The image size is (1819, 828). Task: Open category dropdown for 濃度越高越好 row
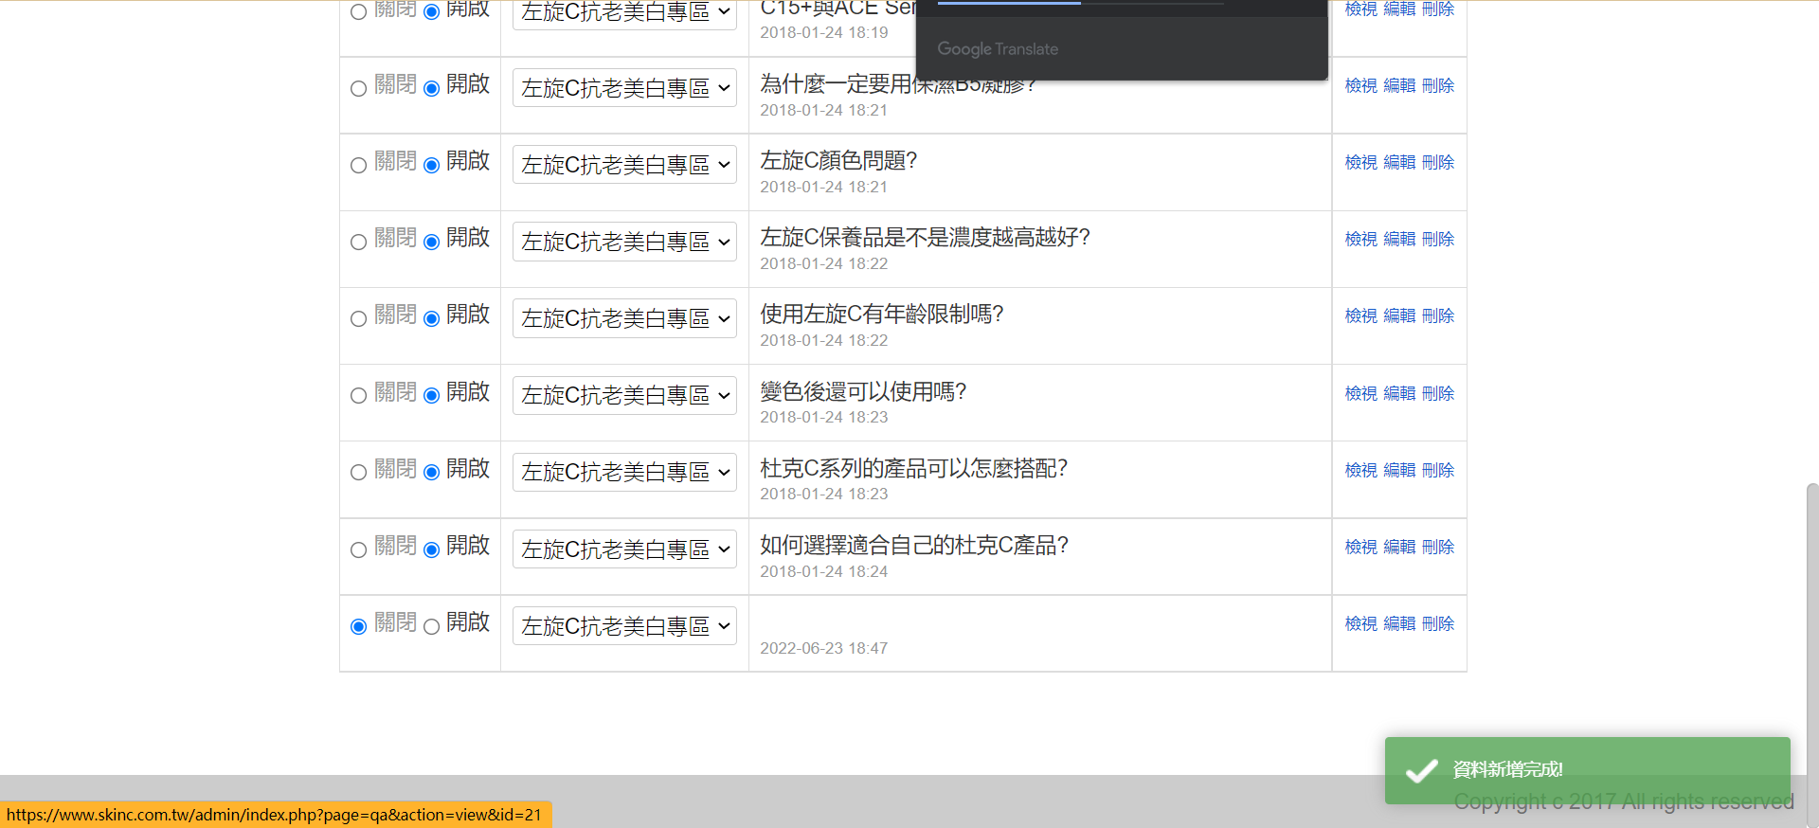coord(624,242)
